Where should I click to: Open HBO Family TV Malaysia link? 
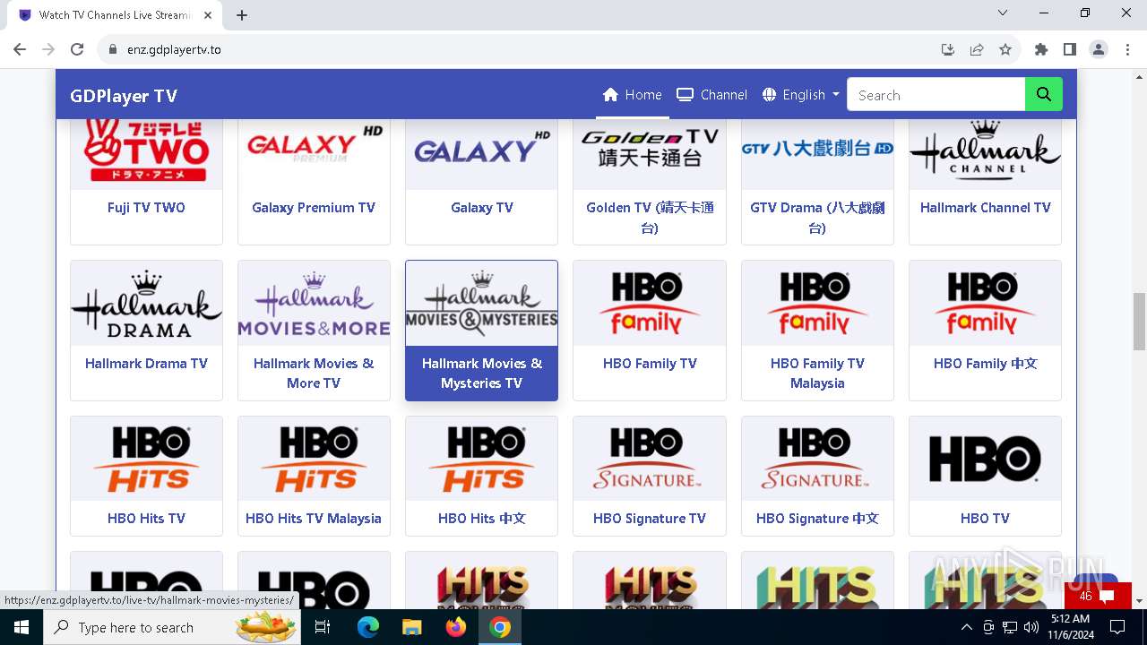point(817,373)
